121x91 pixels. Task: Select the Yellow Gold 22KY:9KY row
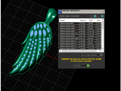coord(80,38)
